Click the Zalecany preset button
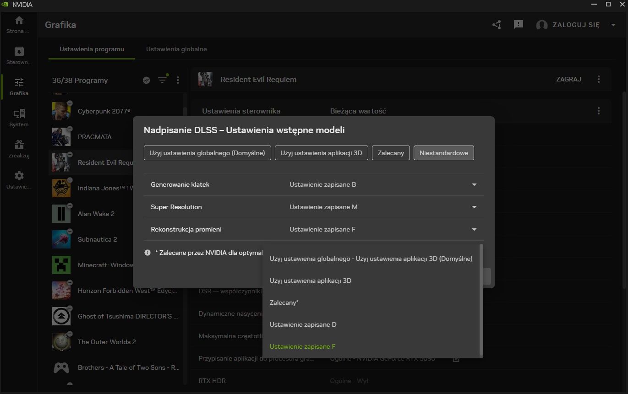628x394 pixels. pyautogui.click(x=391, y=153)
